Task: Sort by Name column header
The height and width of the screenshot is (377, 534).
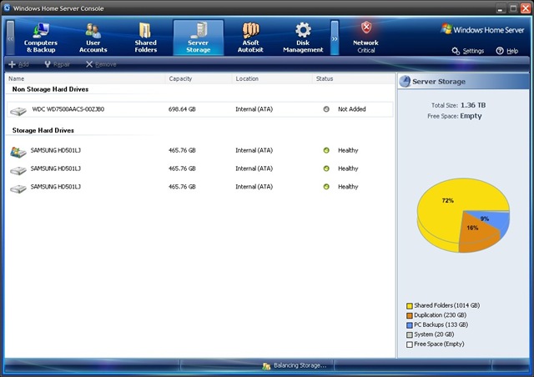Action: pos(85,78)
